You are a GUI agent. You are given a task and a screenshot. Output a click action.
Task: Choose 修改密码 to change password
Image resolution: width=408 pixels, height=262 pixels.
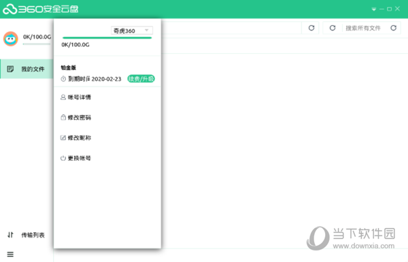tap(75, 118)
